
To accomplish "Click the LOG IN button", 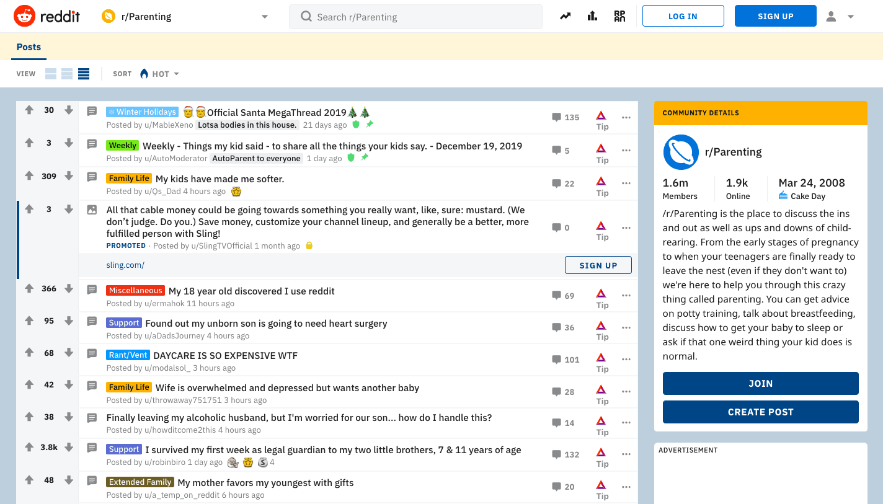I will point(683,16).
